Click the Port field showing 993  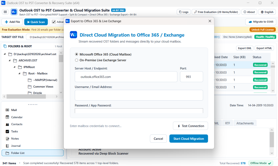pos(191,77)
